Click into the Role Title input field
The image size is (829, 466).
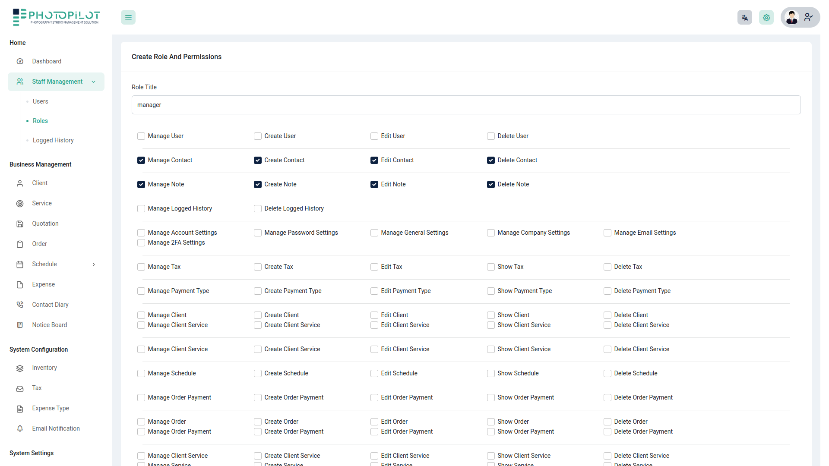pos(466,105)
